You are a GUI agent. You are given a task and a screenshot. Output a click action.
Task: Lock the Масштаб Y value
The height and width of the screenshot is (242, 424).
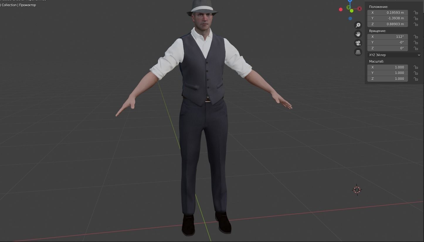point(416,73)
